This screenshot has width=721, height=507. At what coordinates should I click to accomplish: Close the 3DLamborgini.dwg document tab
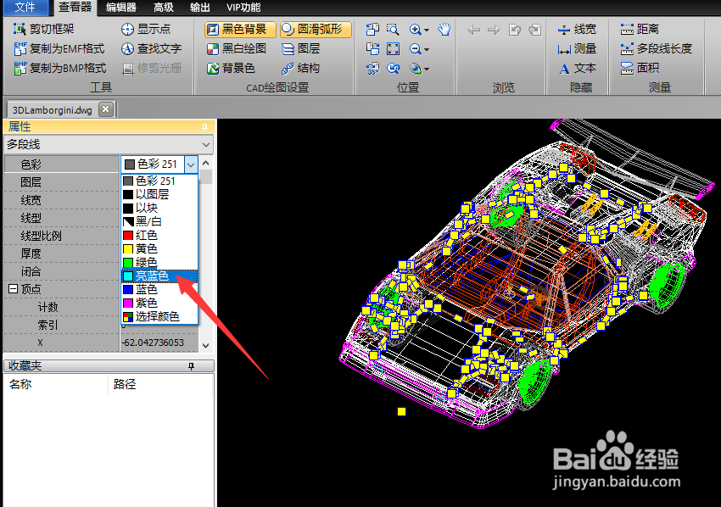(106, 109)
